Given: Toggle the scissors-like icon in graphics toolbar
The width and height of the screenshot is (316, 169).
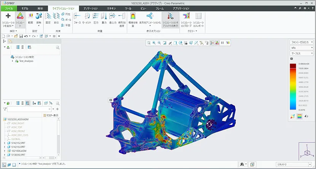Looking at the screenshot, I should point(212,43).
